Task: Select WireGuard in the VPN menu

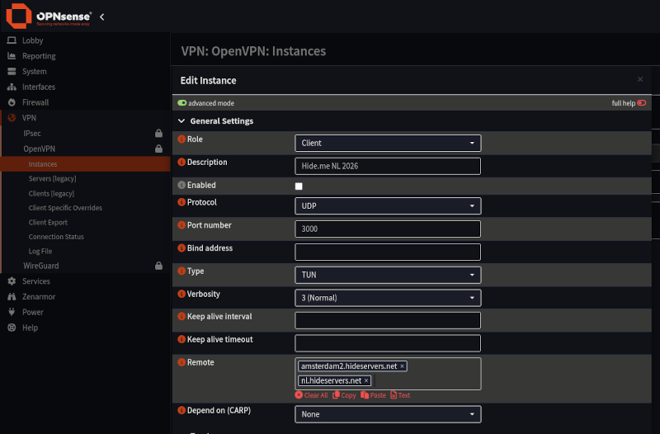Action: tap(40, 266)
